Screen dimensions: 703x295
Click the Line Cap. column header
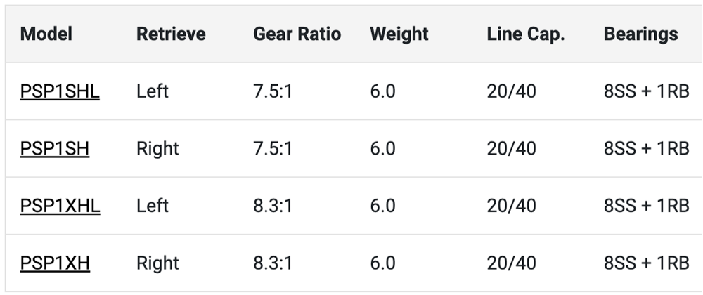click(526, 34)
